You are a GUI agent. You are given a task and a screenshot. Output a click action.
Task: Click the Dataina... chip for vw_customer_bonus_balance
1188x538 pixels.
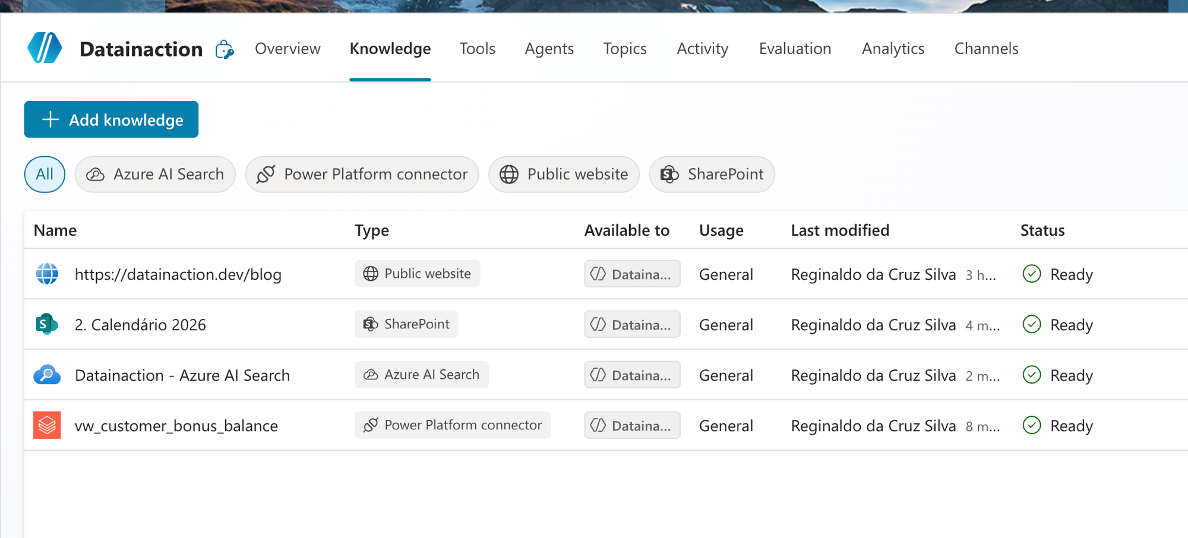pyautogui.click(x=632, y=425)
